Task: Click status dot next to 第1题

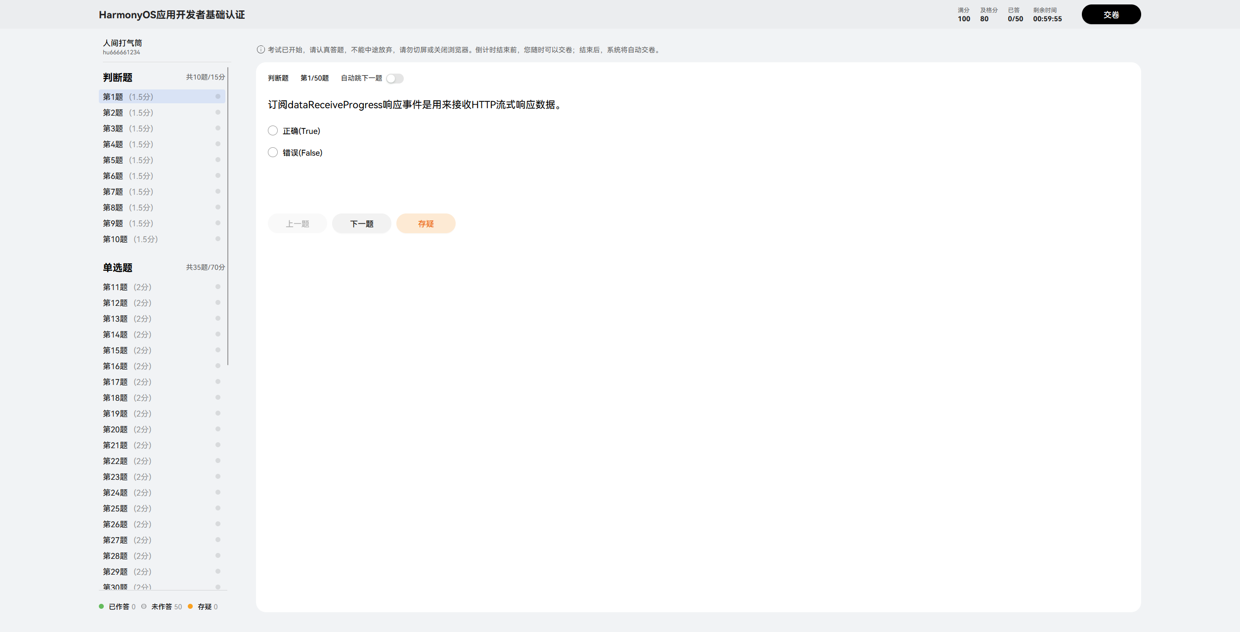Action: (217, 97)
